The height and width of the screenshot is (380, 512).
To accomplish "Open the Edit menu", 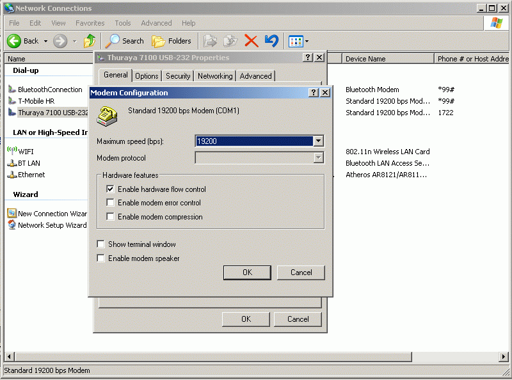I will [35, 23].
